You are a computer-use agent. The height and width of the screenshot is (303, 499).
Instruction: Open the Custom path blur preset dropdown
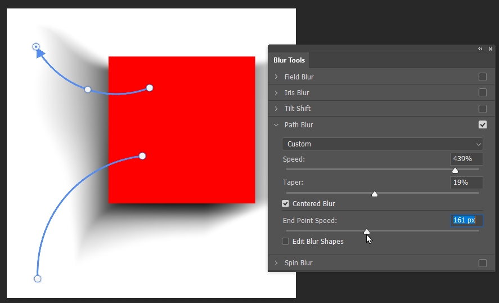coord(383,144)
